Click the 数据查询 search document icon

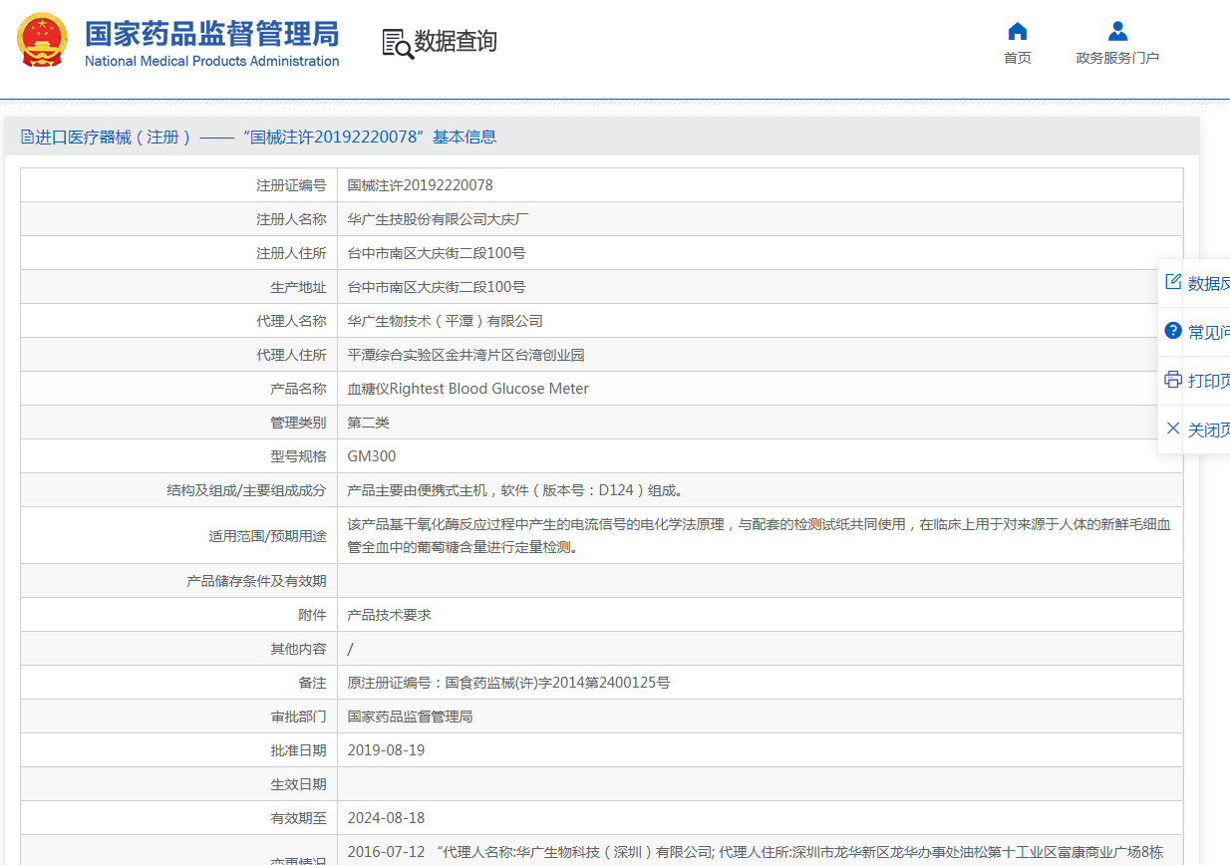pyautogui.click(x=398, y=43)
